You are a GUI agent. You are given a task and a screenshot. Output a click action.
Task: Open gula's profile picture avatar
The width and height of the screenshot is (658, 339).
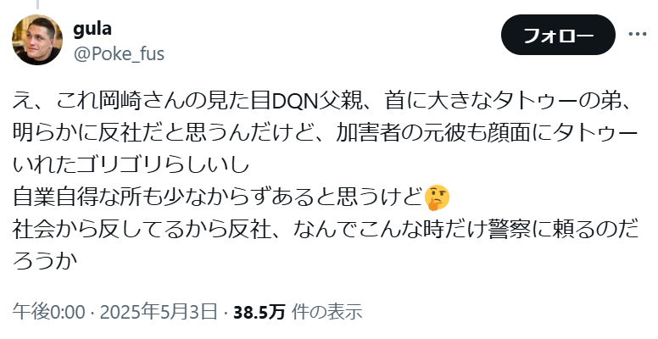tap(37, 40)
